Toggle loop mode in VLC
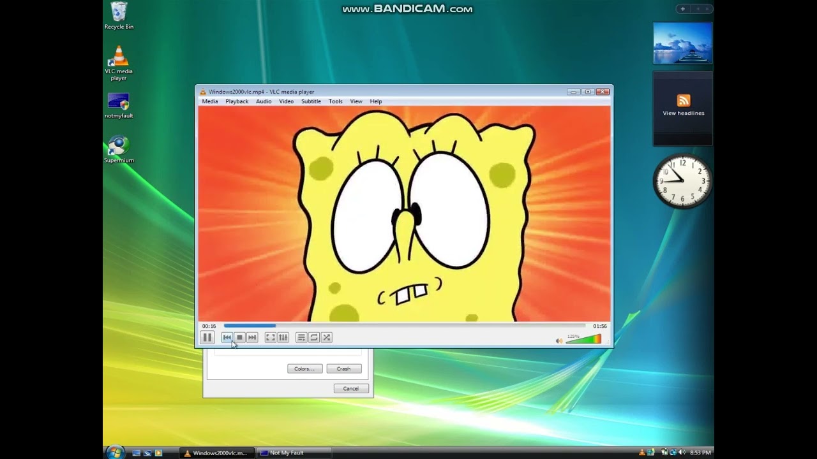 click(314, 337)
